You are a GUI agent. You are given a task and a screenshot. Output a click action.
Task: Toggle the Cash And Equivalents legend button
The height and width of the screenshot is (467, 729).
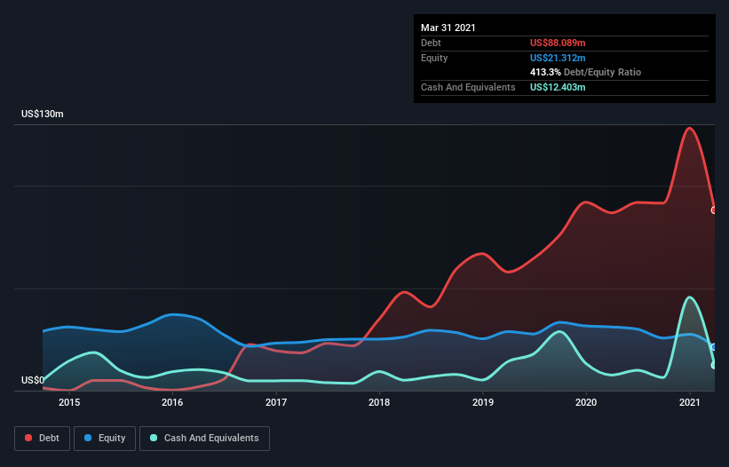pyautogui.click(x=204, y=439)
